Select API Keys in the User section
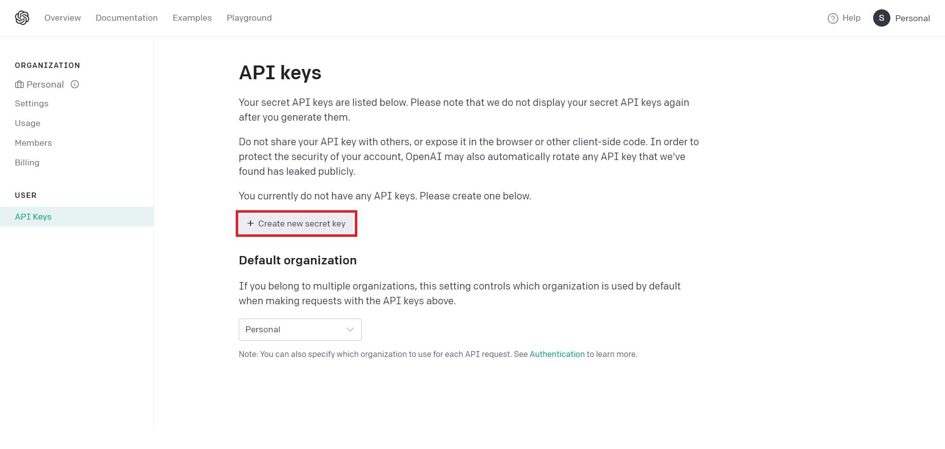945x449 pixels. [x=33, y=217]
